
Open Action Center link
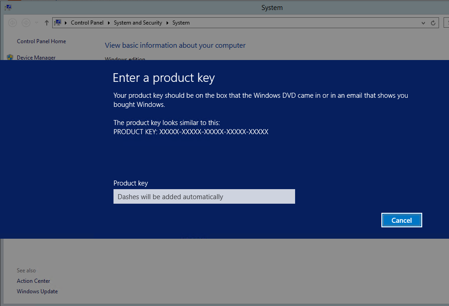pyautogui.click(x=33, y=281)
